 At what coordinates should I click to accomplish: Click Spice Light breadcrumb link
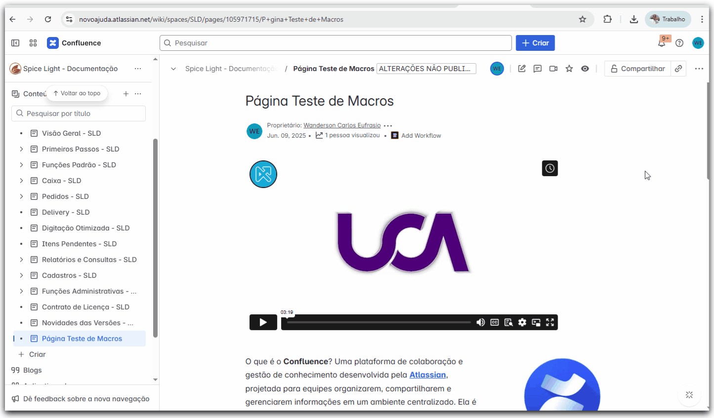[231, 69]
